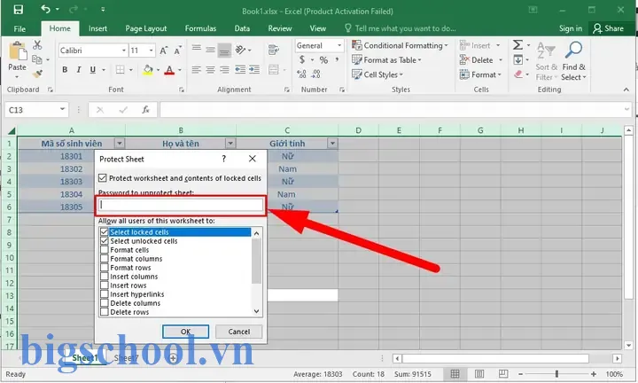Click the AutoSum sigma icon
The image size is (638, 383).
tap(517, 44)
